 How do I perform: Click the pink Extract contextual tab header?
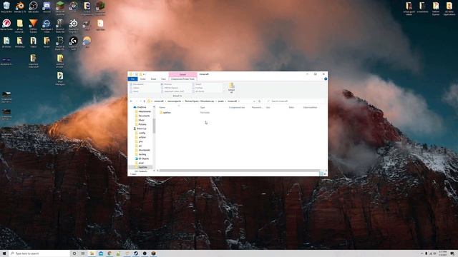coord(183,74)
